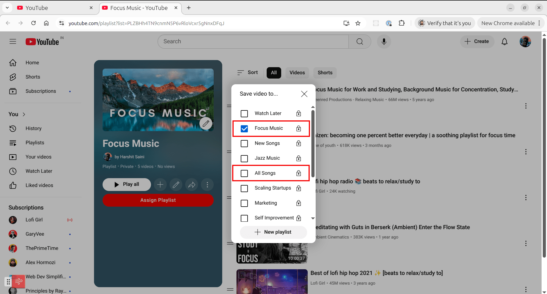Open the Harshit Saini channel link
Screen dimensions: 547x294
click(x=129, y=157)
